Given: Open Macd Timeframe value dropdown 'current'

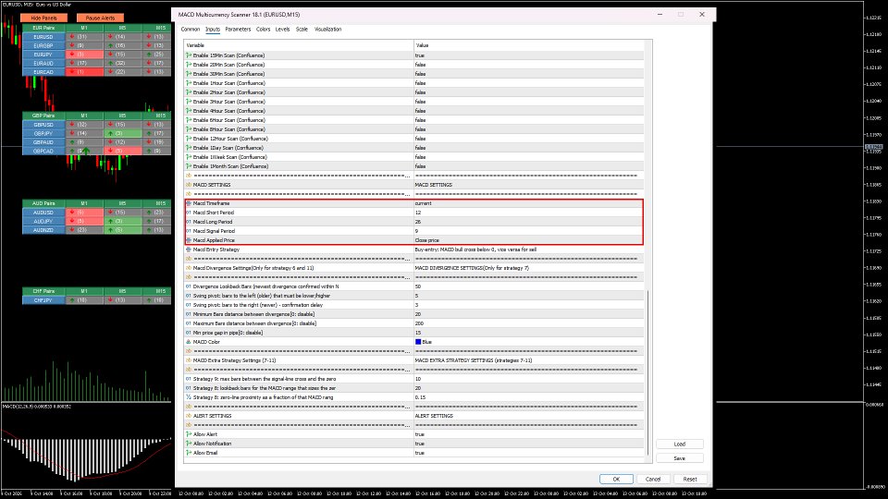Looking at the screenshot, I should coord(528,203).
